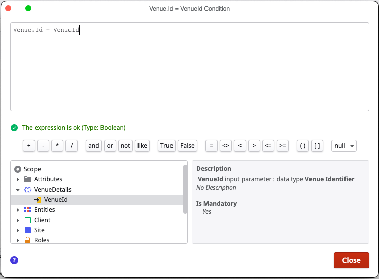379x279 pixels.
Task: Insert the plus operator
Action: click(29, 146)
